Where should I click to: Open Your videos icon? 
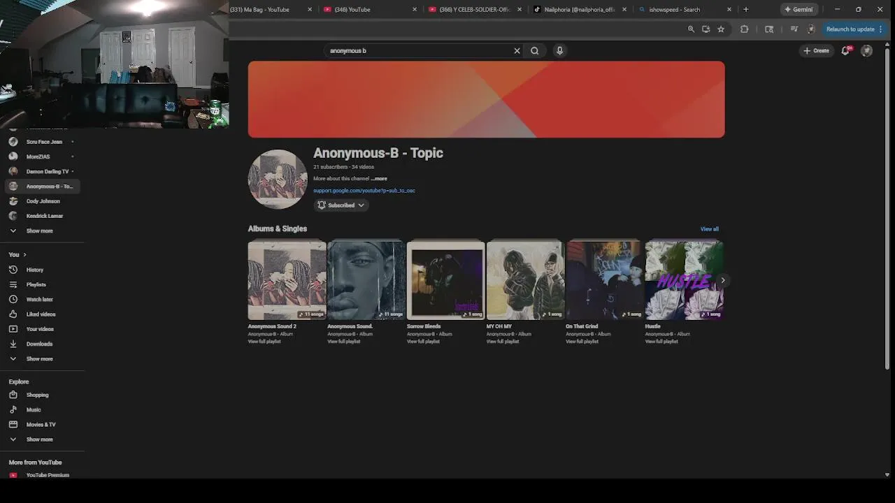point(13,329)
